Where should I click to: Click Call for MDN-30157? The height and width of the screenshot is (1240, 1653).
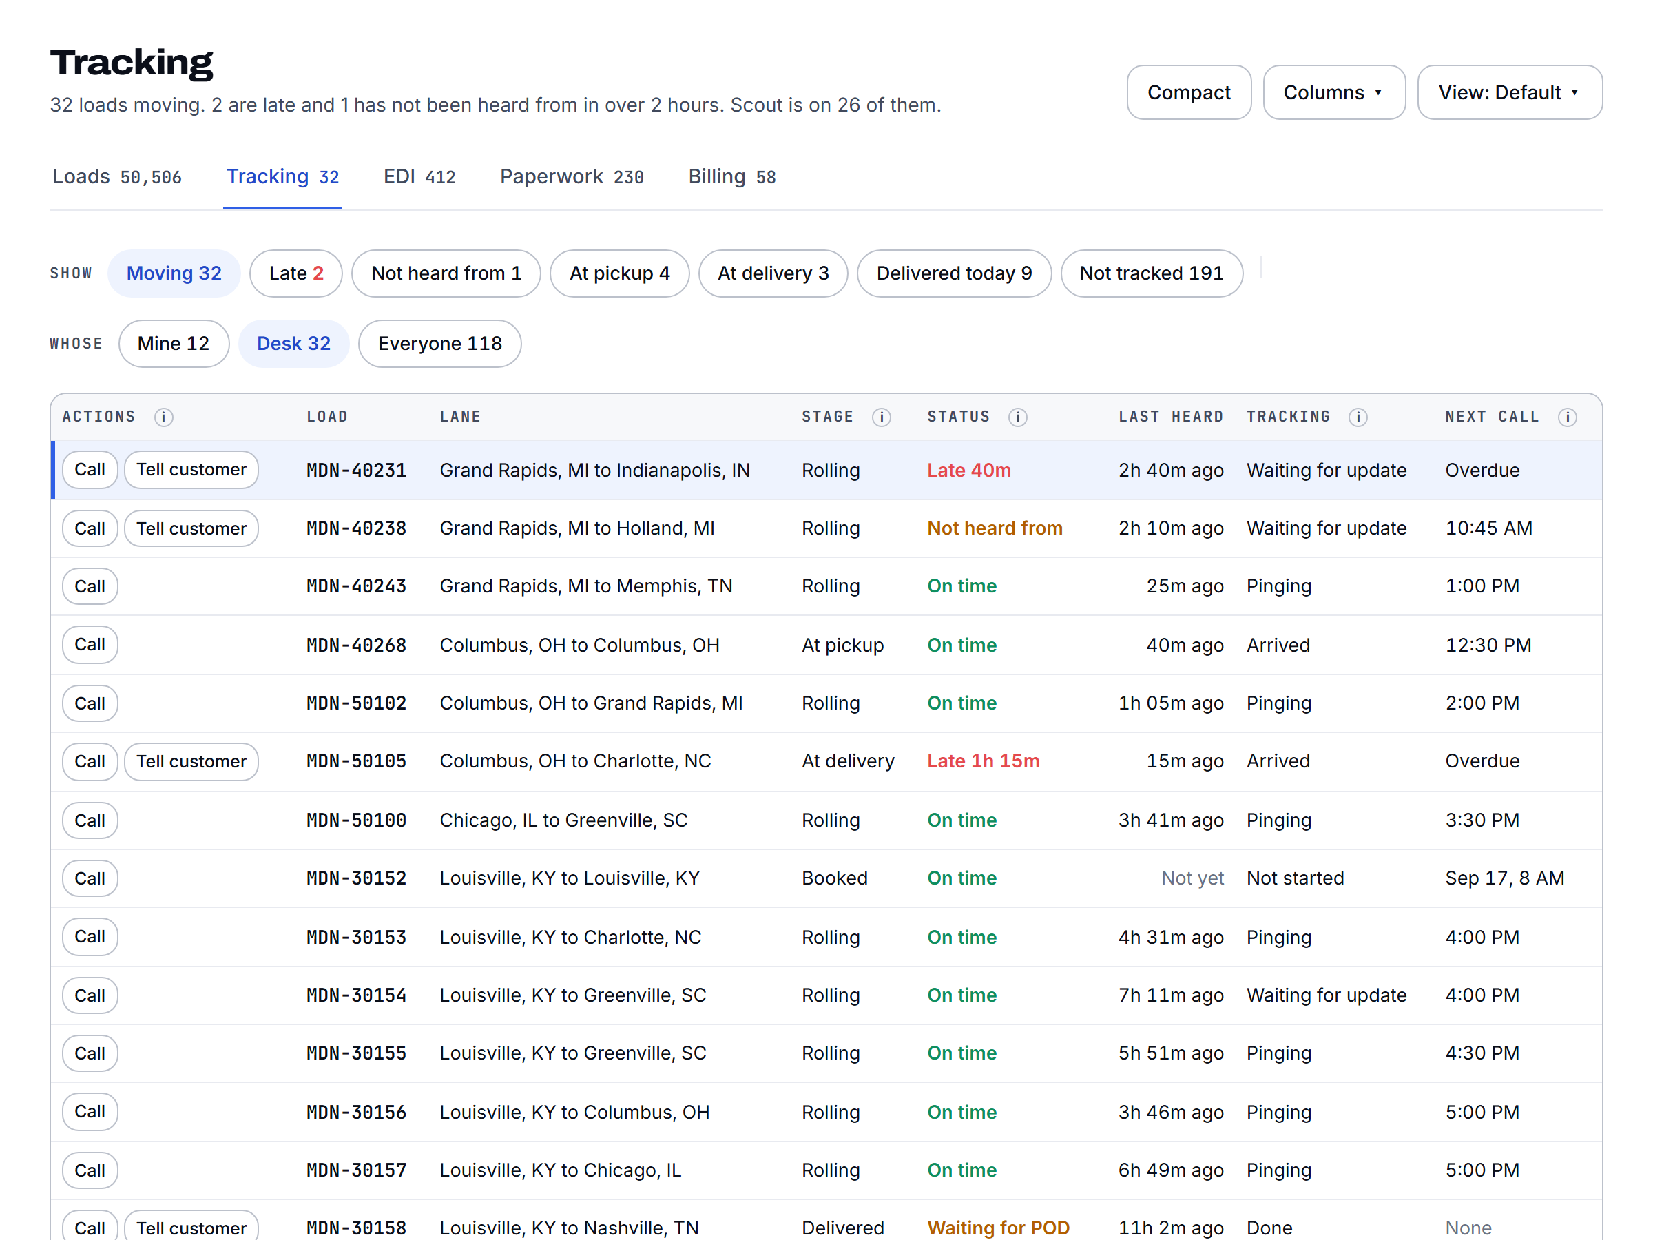[x=90, y=1170]
